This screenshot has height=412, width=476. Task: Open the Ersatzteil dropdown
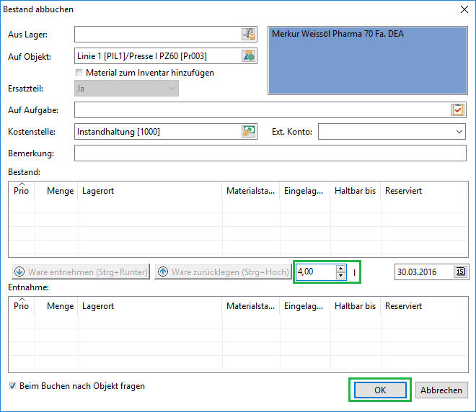click(x=126, y=89)
